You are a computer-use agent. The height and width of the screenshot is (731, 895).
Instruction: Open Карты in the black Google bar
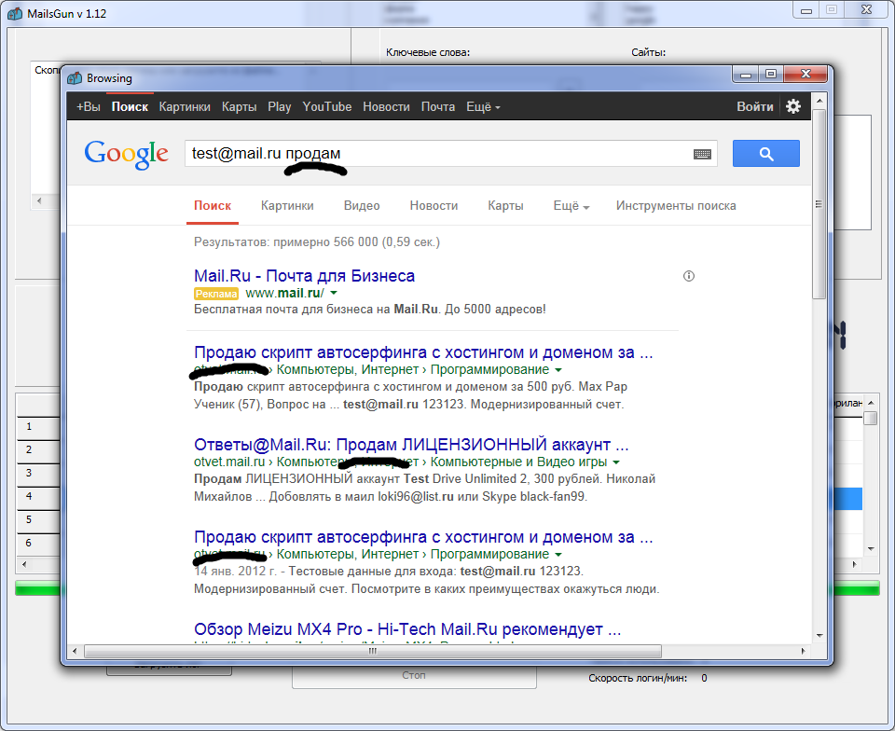(x=240, y=106)
